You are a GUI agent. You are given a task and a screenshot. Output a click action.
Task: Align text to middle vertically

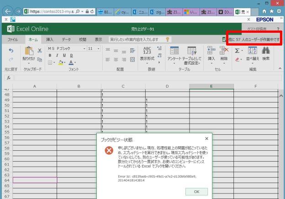pyautogui.click(x=116, y=51)
